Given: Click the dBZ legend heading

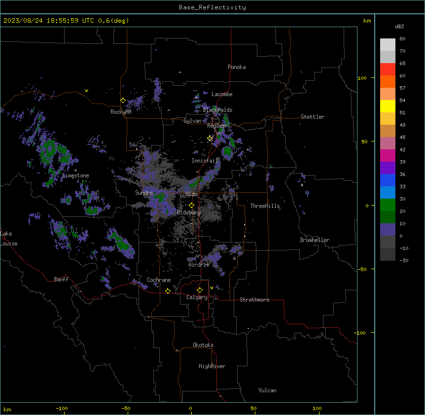Looking at the screenshot, I should click(399, 27).
